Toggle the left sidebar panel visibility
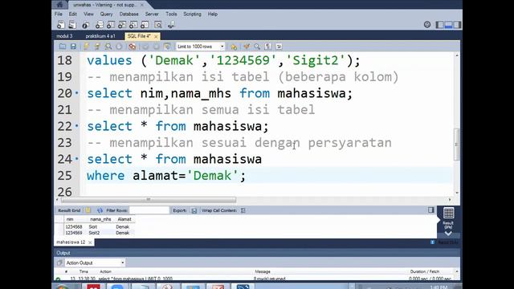 click(439, 25)
